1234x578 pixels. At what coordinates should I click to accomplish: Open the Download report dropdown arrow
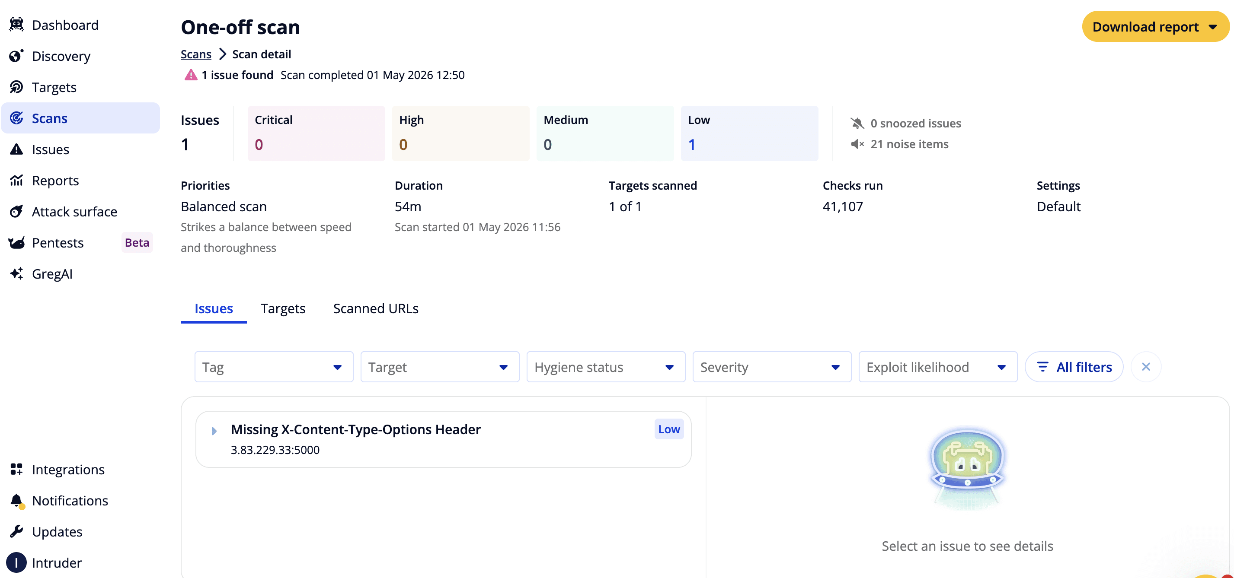point(1212,27)
